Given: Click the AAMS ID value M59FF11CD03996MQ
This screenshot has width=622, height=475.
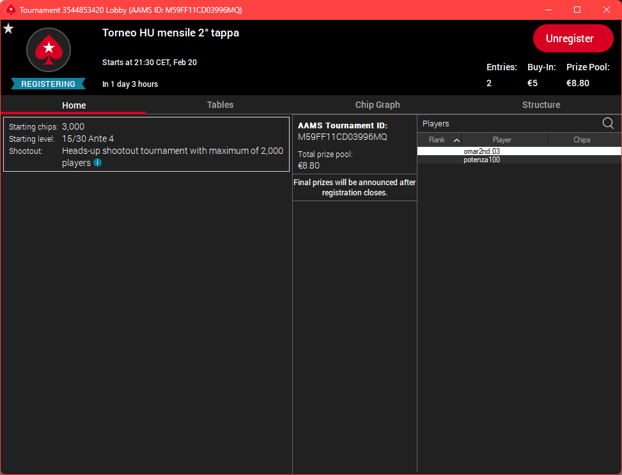Looking at the screenshot, I should [343, 137].
